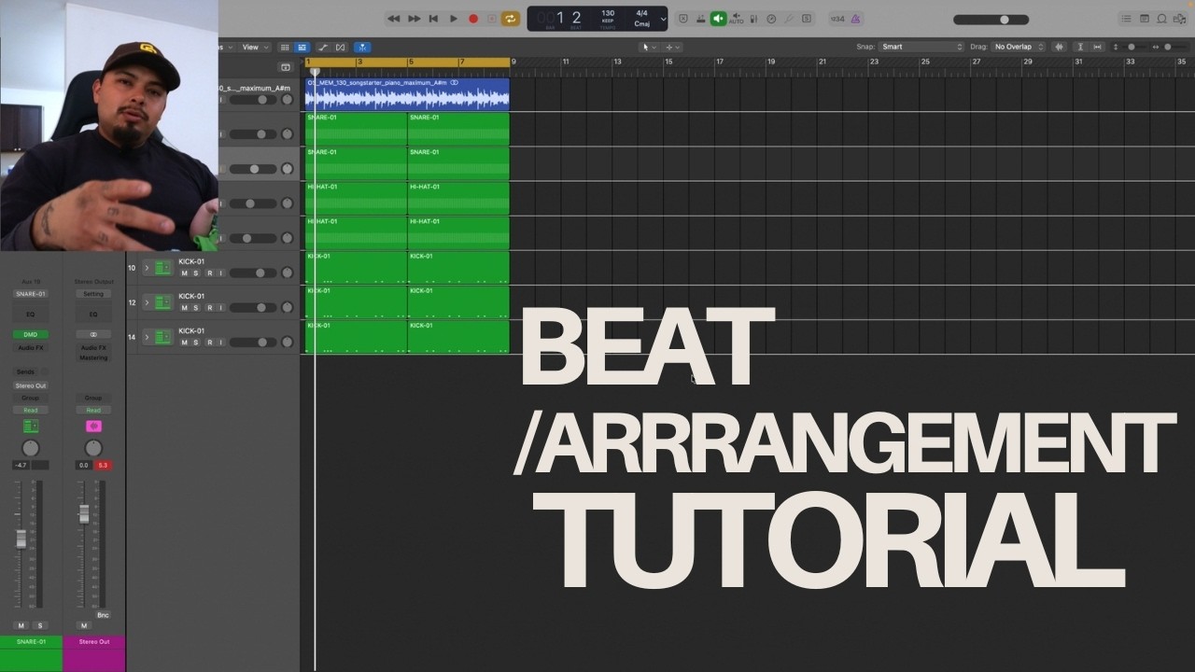The height and width of the screenshot is (672, 1195).
Task: Open Group slot on SNARE-01 channel strip
Action: click(x=31, y=398)
